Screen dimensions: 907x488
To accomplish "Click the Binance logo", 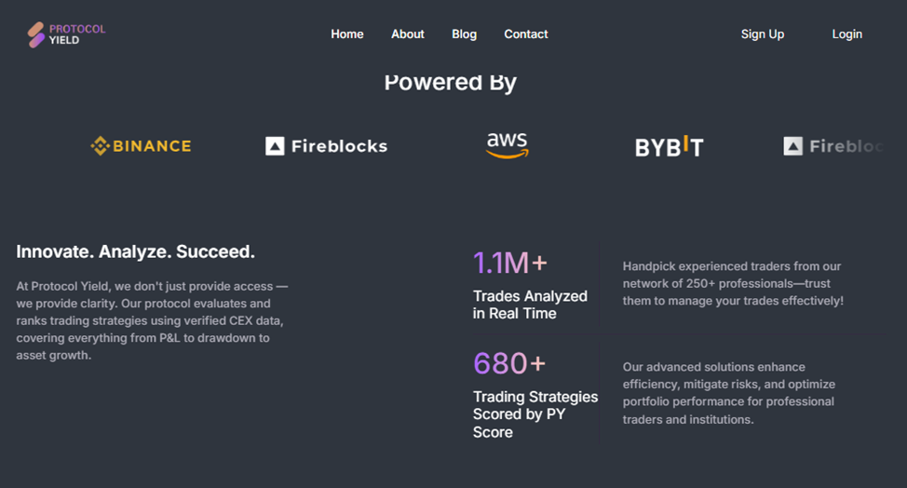I will click(x=141, y=146).
